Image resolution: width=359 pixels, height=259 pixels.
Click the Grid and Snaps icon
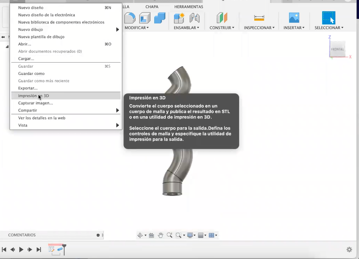(201, 235)
